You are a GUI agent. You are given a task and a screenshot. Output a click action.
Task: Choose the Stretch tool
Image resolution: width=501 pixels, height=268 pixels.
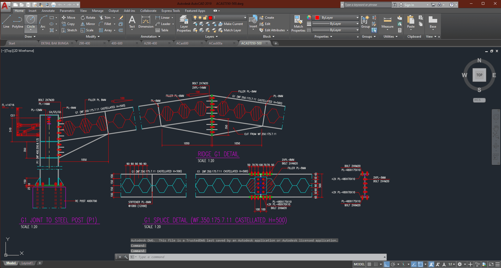point(69,30)
